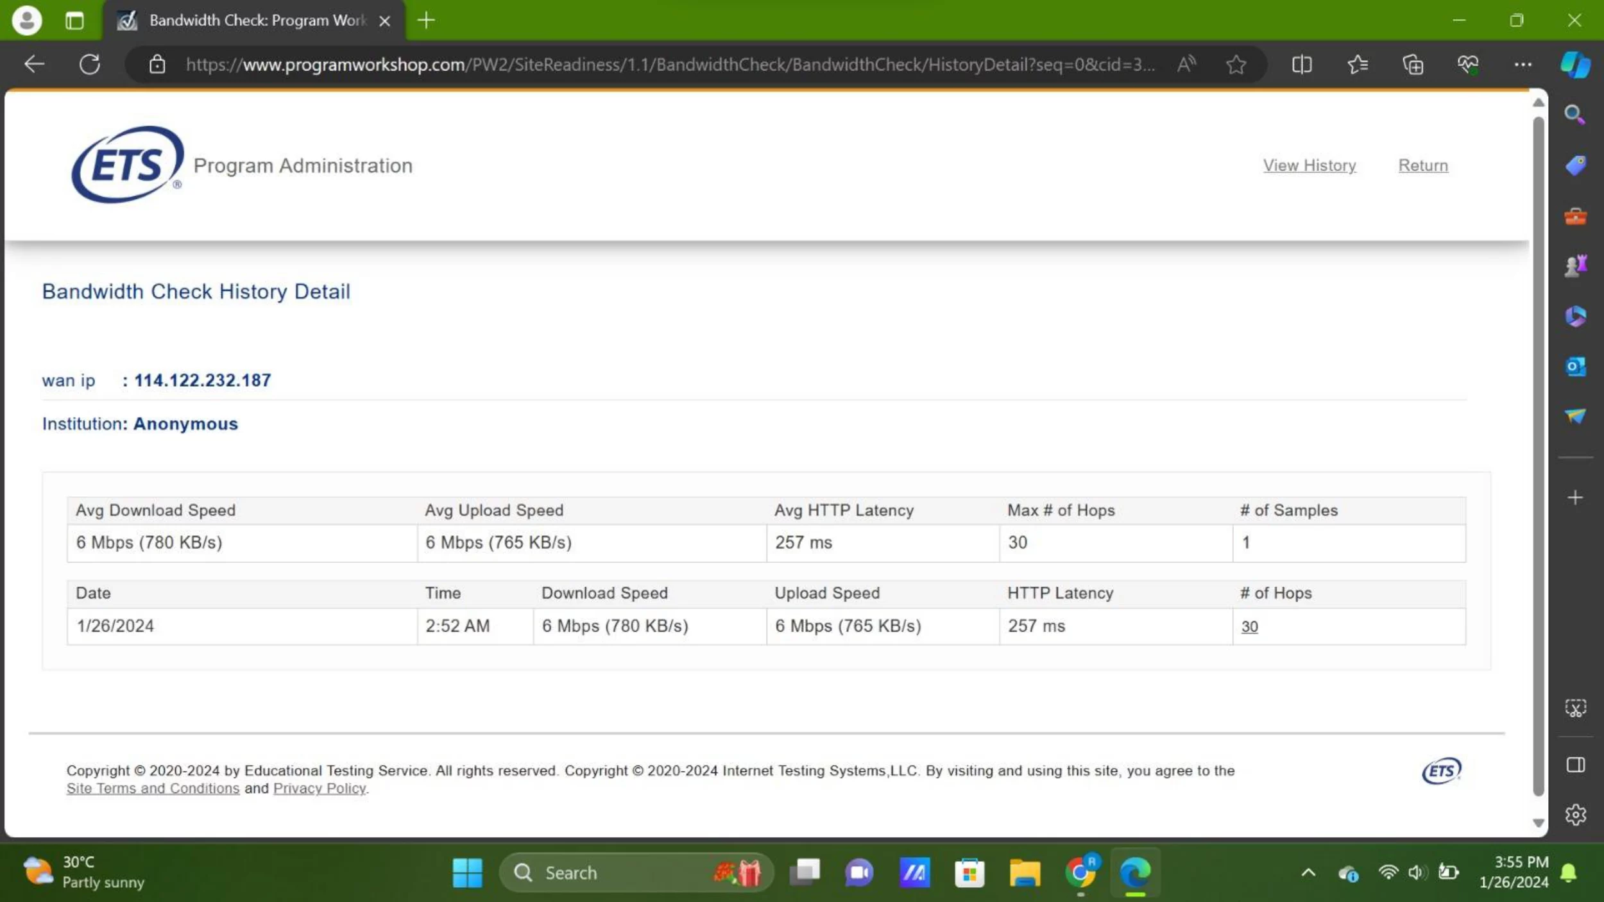Image resolution: width=1604 pixels, height=902 pixels.
Task: Open Outlook icon in Edge sidebar
Action: point(1575,367)
